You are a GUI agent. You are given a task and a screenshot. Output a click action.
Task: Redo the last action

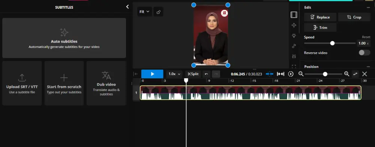coord(216,74)
